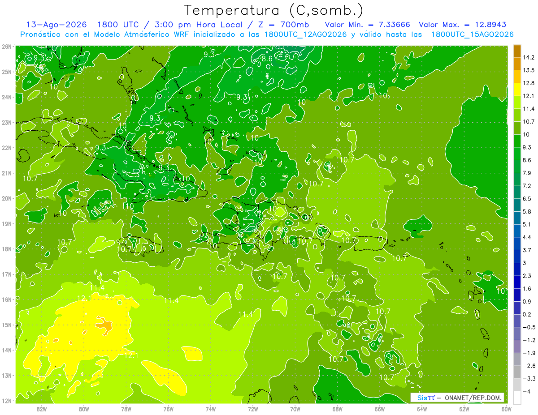Click the 'Valor Min. = 7.33666' readout
The height and width of the screenshot is (415, 538).
pyautogui.click(x=368, y=25)
